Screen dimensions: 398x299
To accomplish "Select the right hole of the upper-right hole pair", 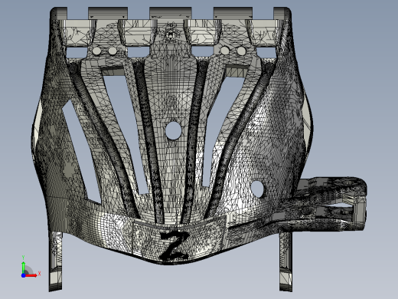I will click(x=241, y=51).
